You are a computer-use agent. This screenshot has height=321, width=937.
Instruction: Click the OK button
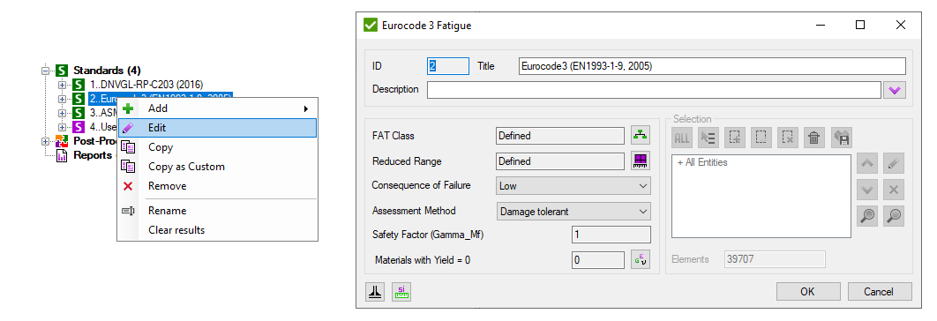pos(807,292)
